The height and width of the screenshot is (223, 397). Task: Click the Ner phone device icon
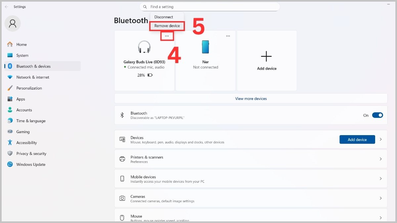205,47
